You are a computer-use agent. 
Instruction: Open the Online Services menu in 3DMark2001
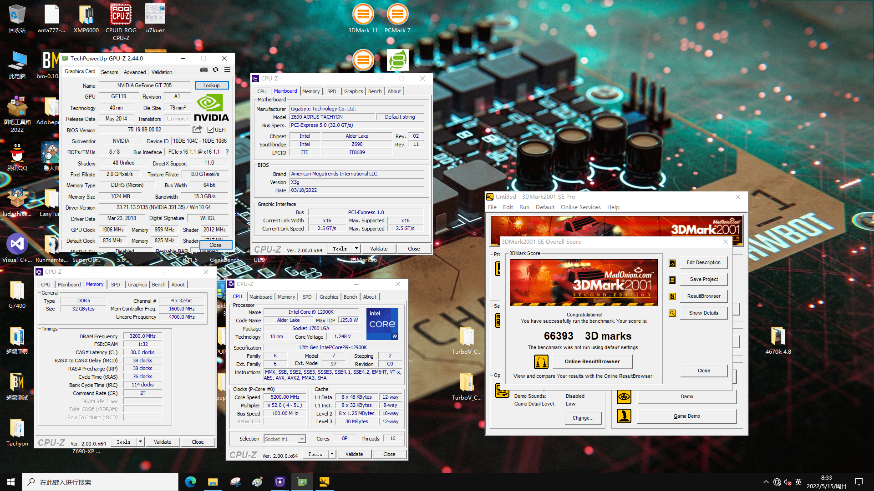[x=580, y=207]
